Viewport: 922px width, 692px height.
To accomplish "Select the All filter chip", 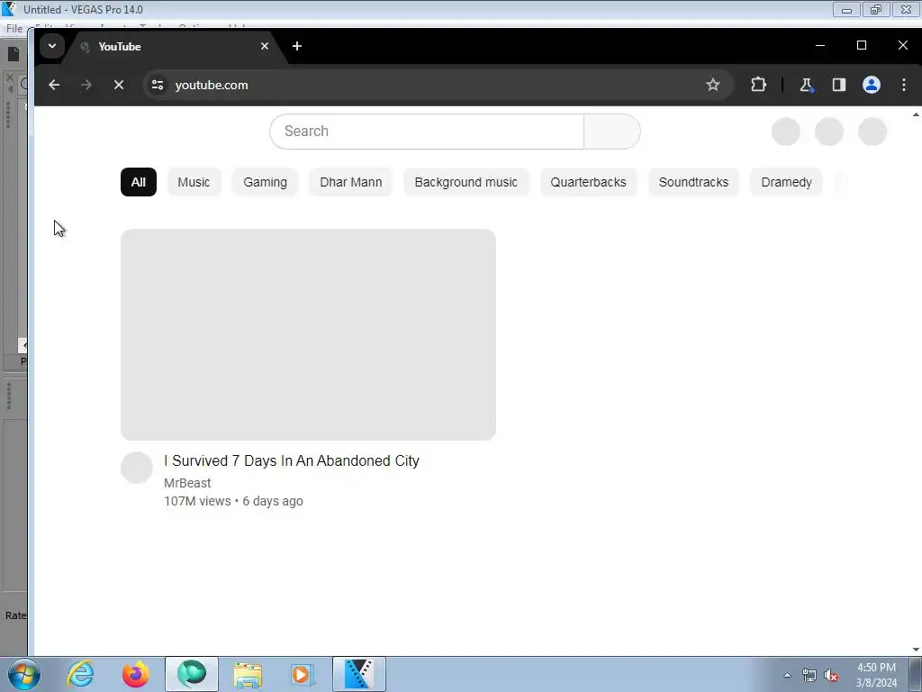I will click(139, 182).
